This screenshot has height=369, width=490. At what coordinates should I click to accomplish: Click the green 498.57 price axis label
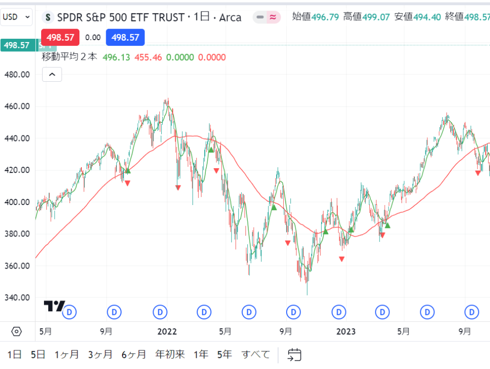[17, 46]
